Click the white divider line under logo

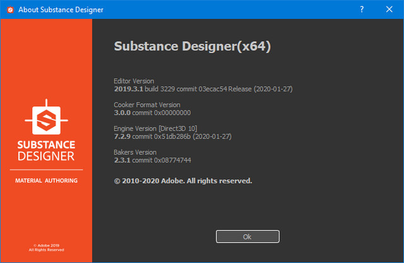pyautogui.click(x=46, y=170)
